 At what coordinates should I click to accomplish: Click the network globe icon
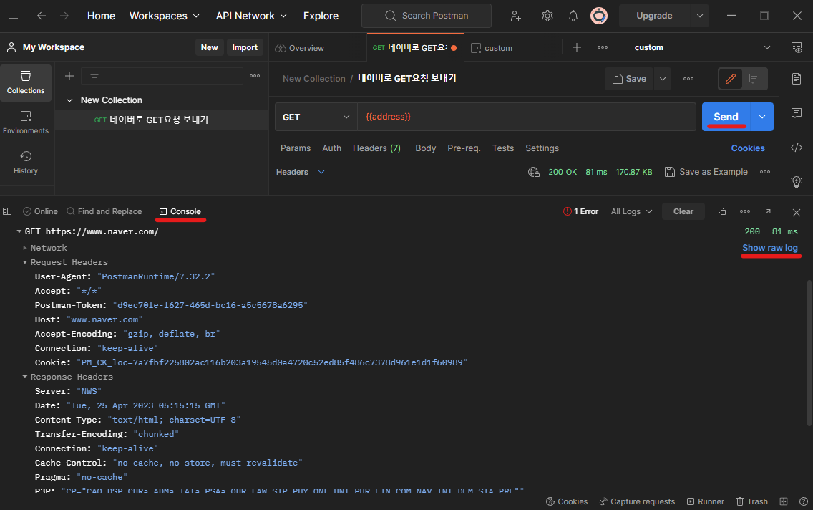[x=534, y=172]
